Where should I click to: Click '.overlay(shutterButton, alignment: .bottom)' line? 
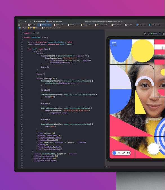[54, 154]
